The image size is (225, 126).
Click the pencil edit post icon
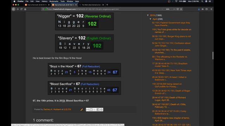tap(82, 110)
